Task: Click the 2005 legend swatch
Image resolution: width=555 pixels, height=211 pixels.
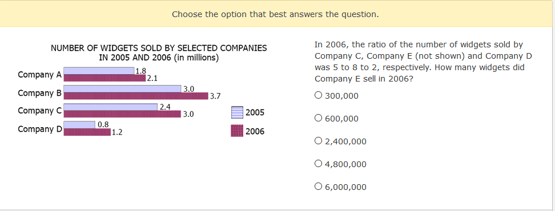Action: coord(237,112)
